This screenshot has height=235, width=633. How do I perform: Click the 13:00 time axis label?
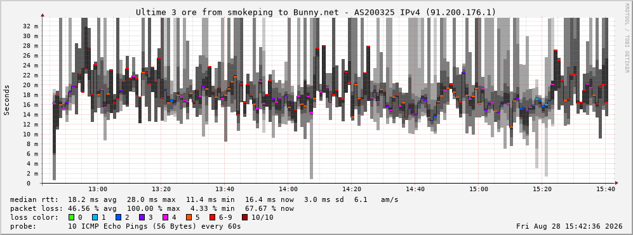coord(98,189)
